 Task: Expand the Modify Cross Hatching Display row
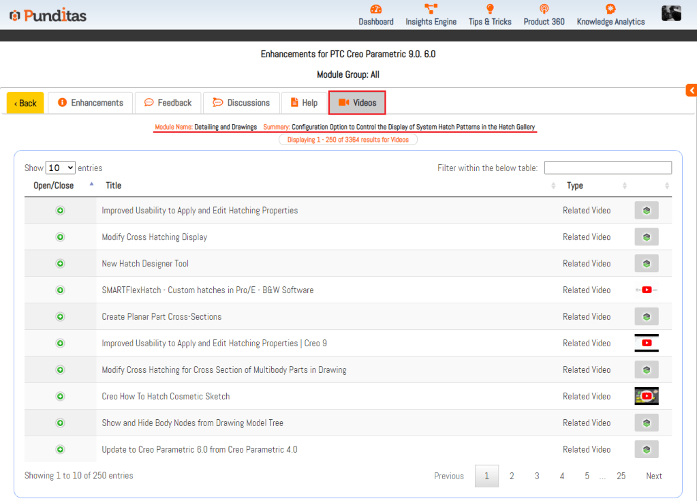point(60,237)
